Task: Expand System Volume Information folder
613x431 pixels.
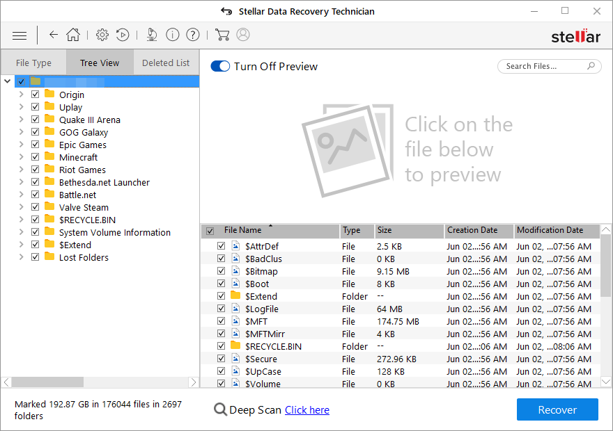Action: tap(21, 231)
